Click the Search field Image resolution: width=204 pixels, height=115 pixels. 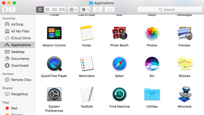click(170, 9)
